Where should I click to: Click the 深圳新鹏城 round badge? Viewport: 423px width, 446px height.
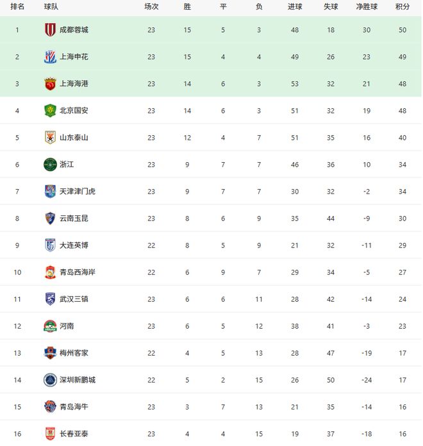tap(50, 379)
